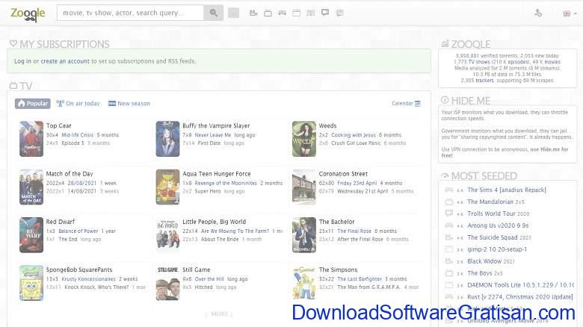Open Top Gear episode Mid-life Crisis

pos(77,135)
